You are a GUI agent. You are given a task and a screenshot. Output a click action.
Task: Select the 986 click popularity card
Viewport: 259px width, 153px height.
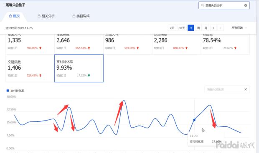point(127,44)
